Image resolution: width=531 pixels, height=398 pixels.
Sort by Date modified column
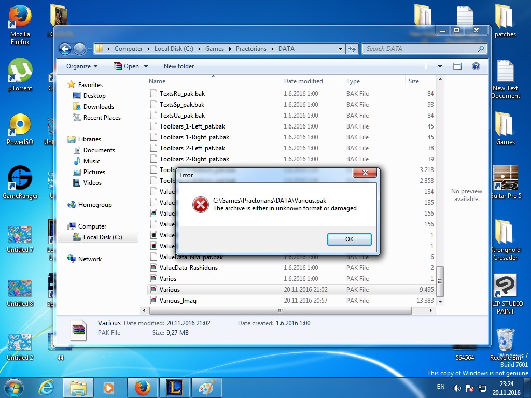point(312,81)
